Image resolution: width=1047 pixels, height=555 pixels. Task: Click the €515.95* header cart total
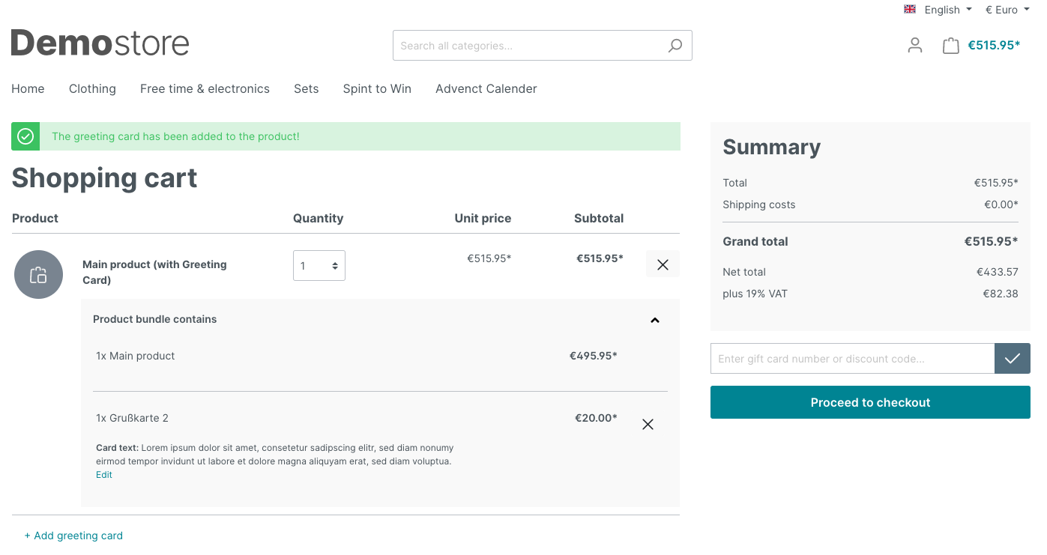(x=994, y=45)
